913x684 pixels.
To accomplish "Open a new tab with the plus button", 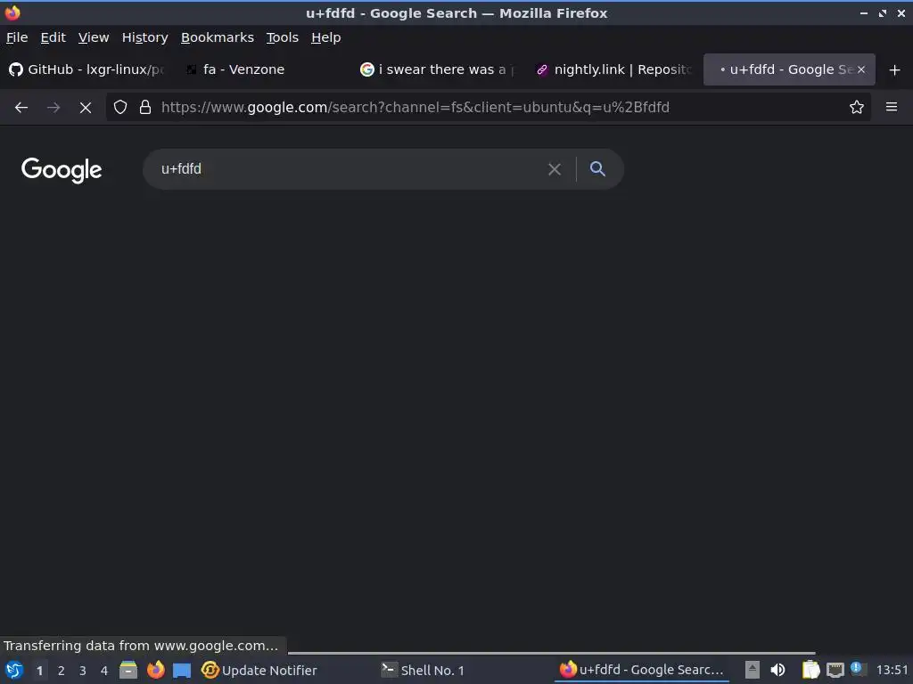I will pyautogui.click(x=895, y=69).
